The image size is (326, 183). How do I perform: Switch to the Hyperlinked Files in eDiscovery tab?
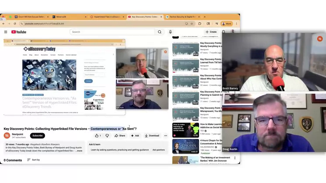(106, 17)
